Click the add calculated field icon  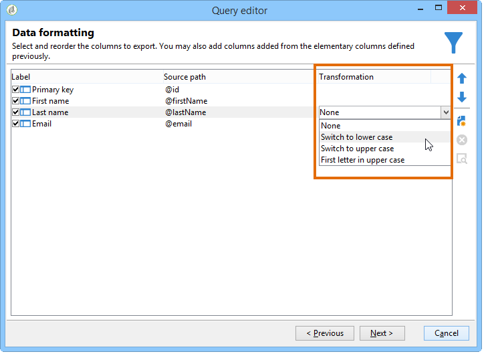461,121
